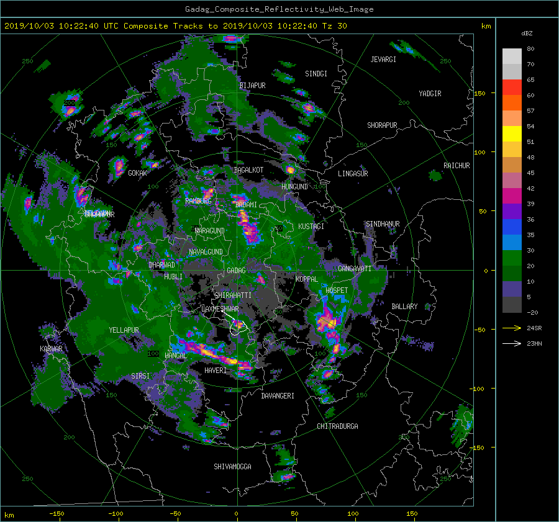Select the HAVERI city label

tap(216, 371)
